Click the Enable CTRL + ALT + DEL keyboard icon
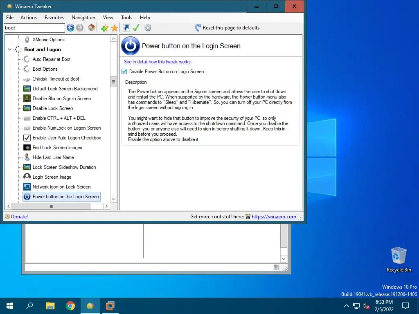This screenshot has width=419, height=314. click(x=27, y=118)
